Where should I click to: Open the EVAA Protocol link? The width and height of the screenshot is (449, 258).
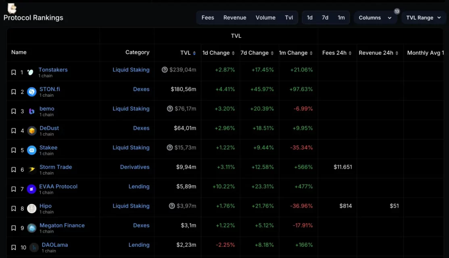(58, 186)
